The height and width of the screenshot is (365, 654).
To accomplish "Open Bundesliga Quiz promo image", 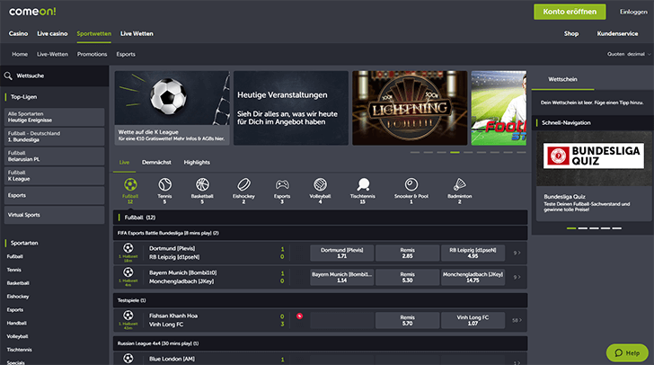I will point(594,158).
